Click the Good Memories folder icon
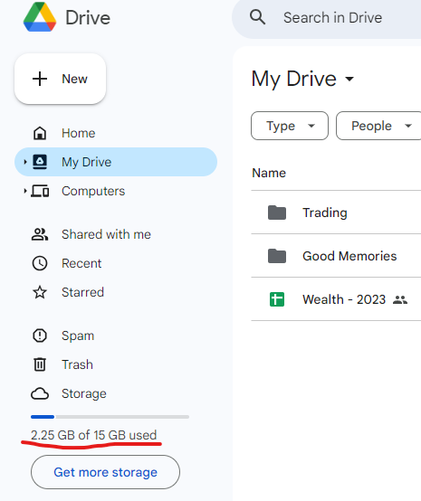Viewport: 421px width, 501px height. 277,256
